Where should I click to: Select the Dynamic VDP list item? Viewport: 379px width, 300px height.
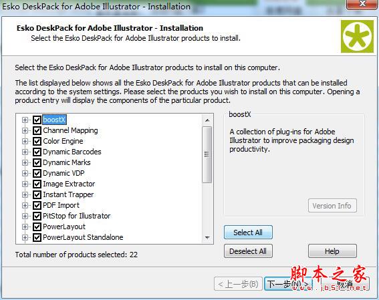tap(64, 173)
